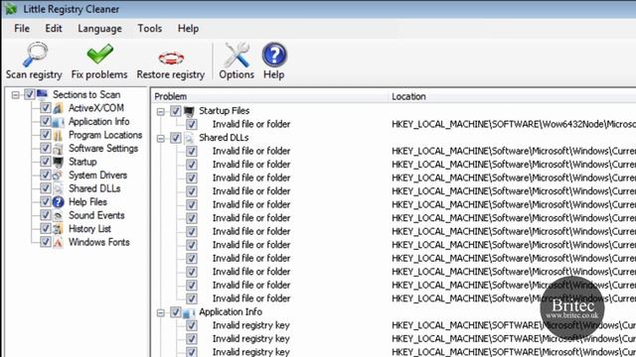
Task: Uncheck the Sound Events checkbox
Action: [46, 215]
